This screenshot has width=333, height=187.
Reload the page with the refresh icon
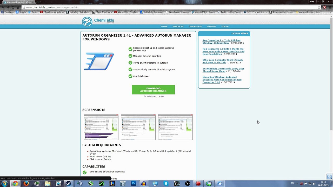(13, 7)
